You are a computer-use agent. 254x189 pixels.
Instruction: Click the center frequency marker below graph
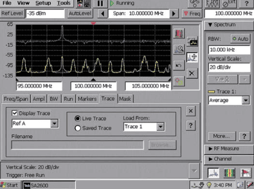pyautogui.click(x=93, y=79)
